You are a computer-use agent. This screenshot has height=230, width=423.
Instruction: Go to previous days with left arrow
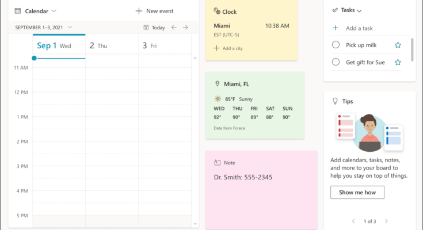(x=174, y=28)
